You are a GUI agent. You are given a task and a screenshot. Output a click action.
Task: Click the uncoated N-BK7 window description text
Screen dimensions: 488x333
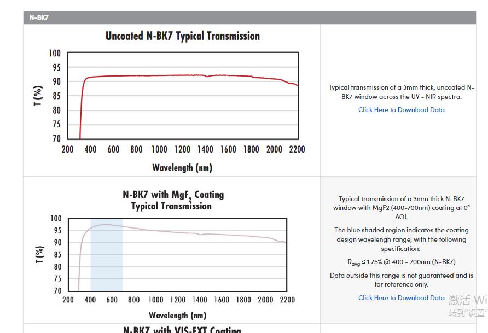pyautogui.click(x=401, y=92)
